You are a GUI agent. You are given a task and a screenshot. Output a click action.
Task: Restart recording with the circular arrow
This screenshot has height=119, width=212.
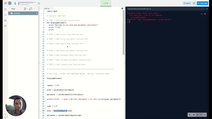click(x=205, y=115)
